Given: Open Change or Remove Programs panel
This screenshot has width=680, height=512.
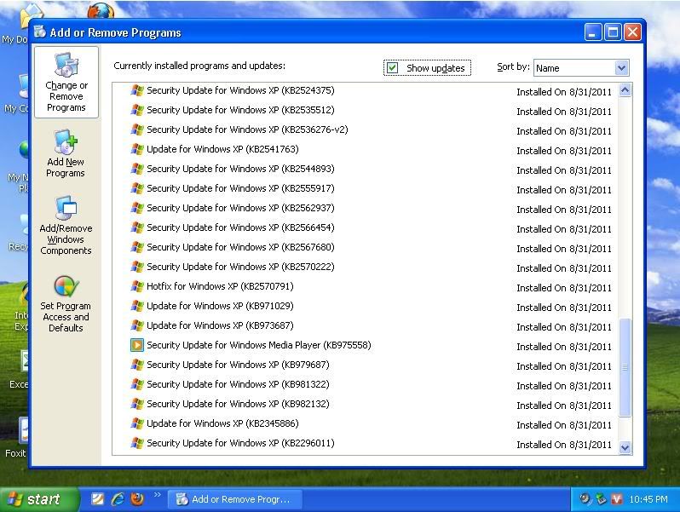Looking at the screenshot, I should tap(66, 83).
